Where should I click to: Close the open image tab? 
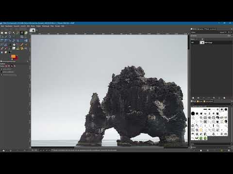point(37,30)
